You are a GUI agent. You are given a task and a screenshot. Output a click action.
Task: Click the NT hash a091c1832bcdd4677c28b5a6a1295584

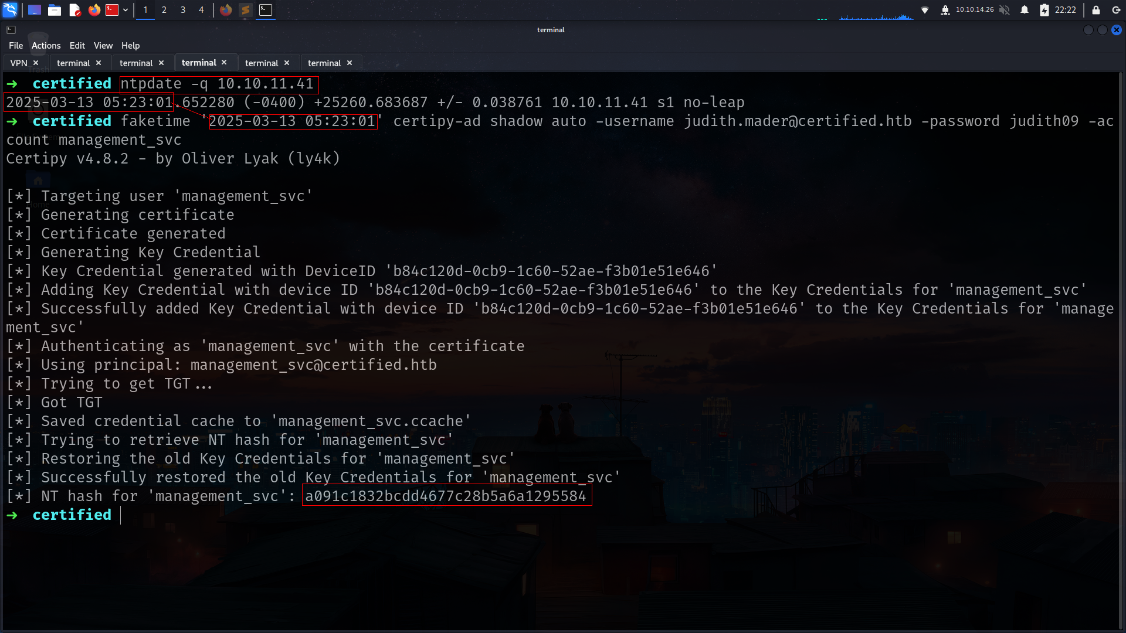tap(446, 496)
